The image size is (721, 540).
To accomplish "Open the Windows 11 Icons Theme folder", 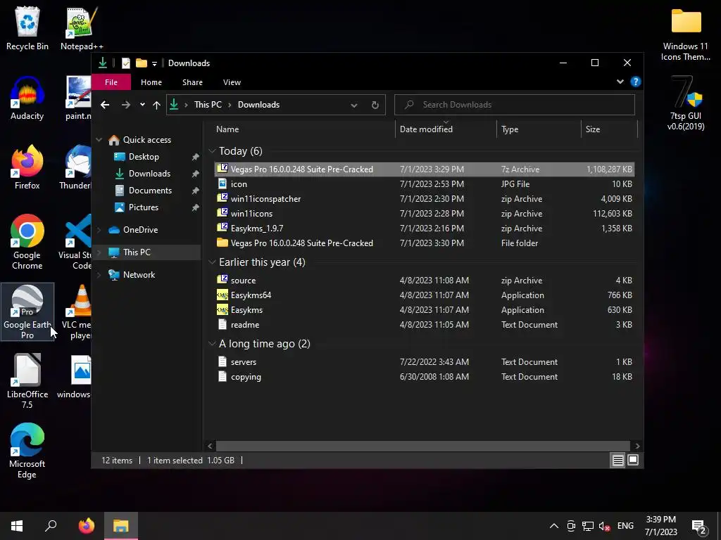I will 686,34.
